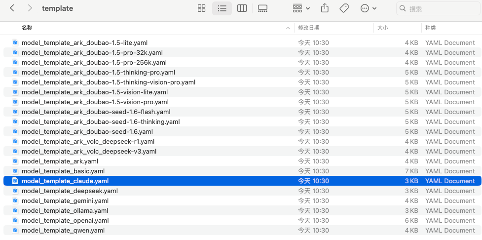Open the group-by options dropdown

click(x=301, y=8)
